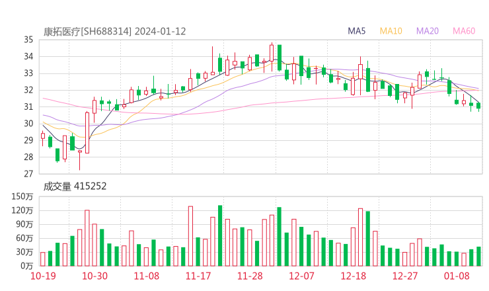Click the MA20 legend label
Viewport: 489px width, 291px height.
tap(428, 31)
